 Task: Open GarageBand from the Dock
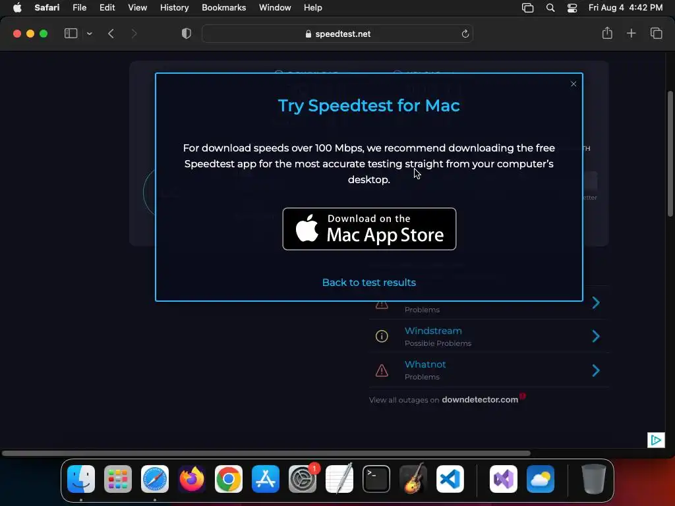(413, 479)
